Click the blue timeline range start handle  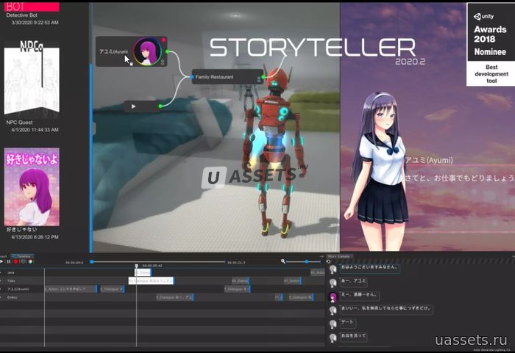[x=92, y=261]
